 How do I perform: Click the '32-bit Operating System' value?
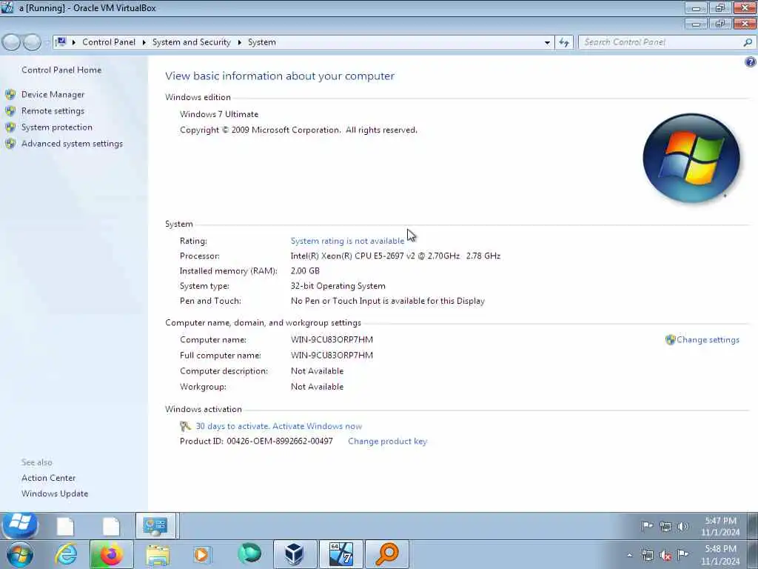click(x=338, y=286)
